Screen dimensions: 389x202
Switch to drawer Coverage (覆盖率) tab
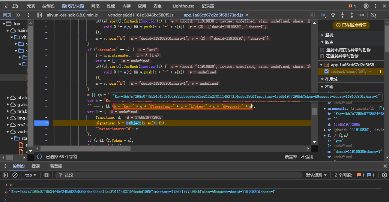[56, 166]
